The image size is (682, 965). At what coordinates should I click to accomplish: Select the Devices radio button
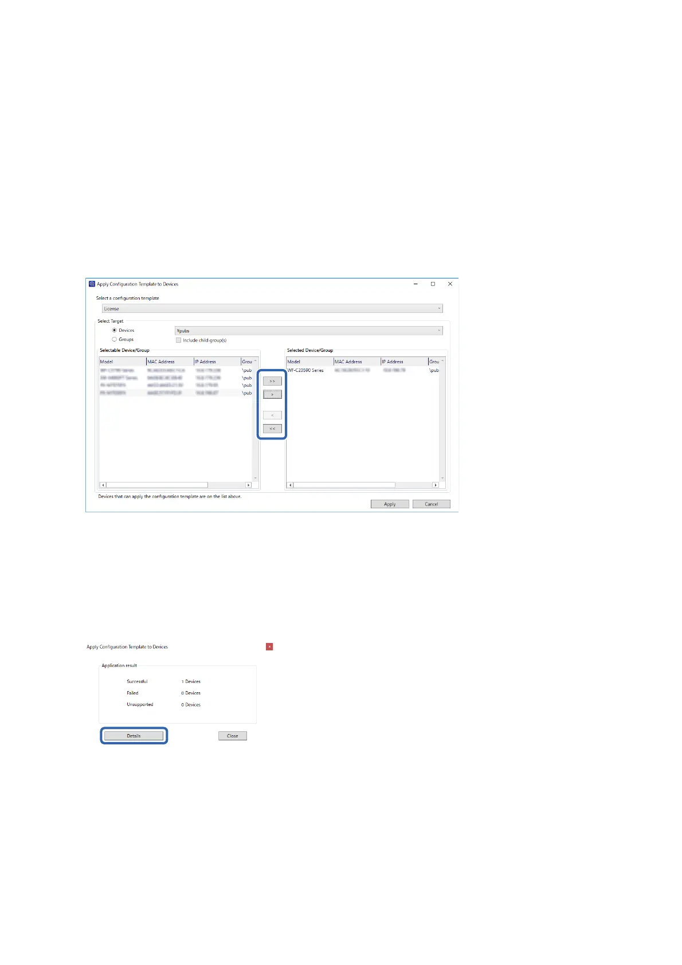coord(115,331)
